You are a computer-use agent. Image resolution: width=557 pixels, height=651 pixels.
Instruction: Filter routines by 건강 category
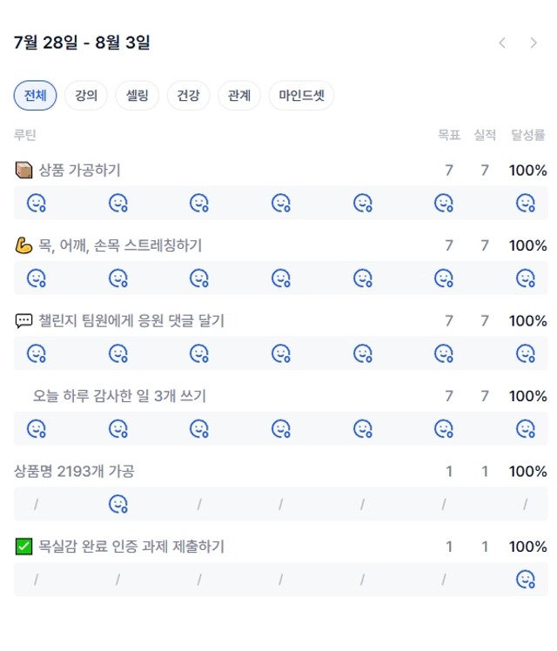coord(188,96)
